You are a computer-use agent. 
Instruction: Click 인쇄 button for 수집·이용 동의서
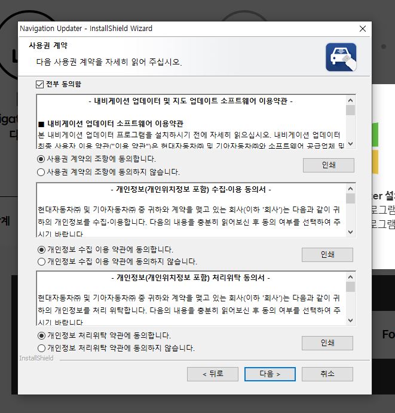click(x=327, y=254)
